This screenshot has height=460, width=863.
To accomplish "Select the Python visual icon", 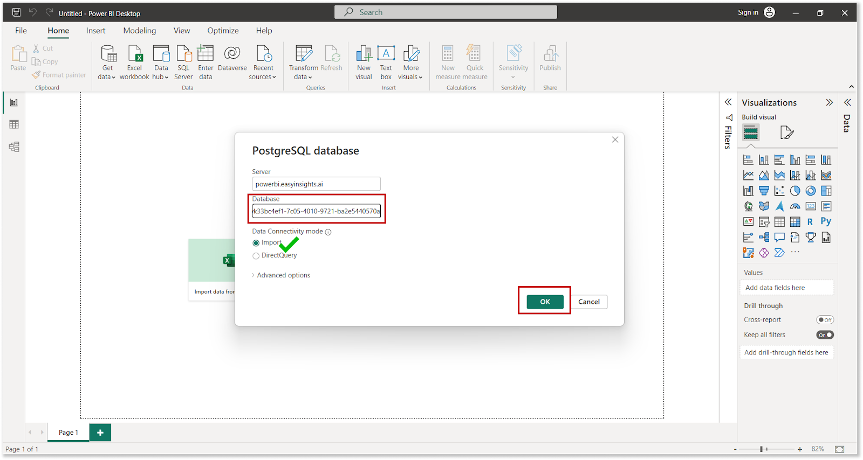I will (x=826, y=221).
